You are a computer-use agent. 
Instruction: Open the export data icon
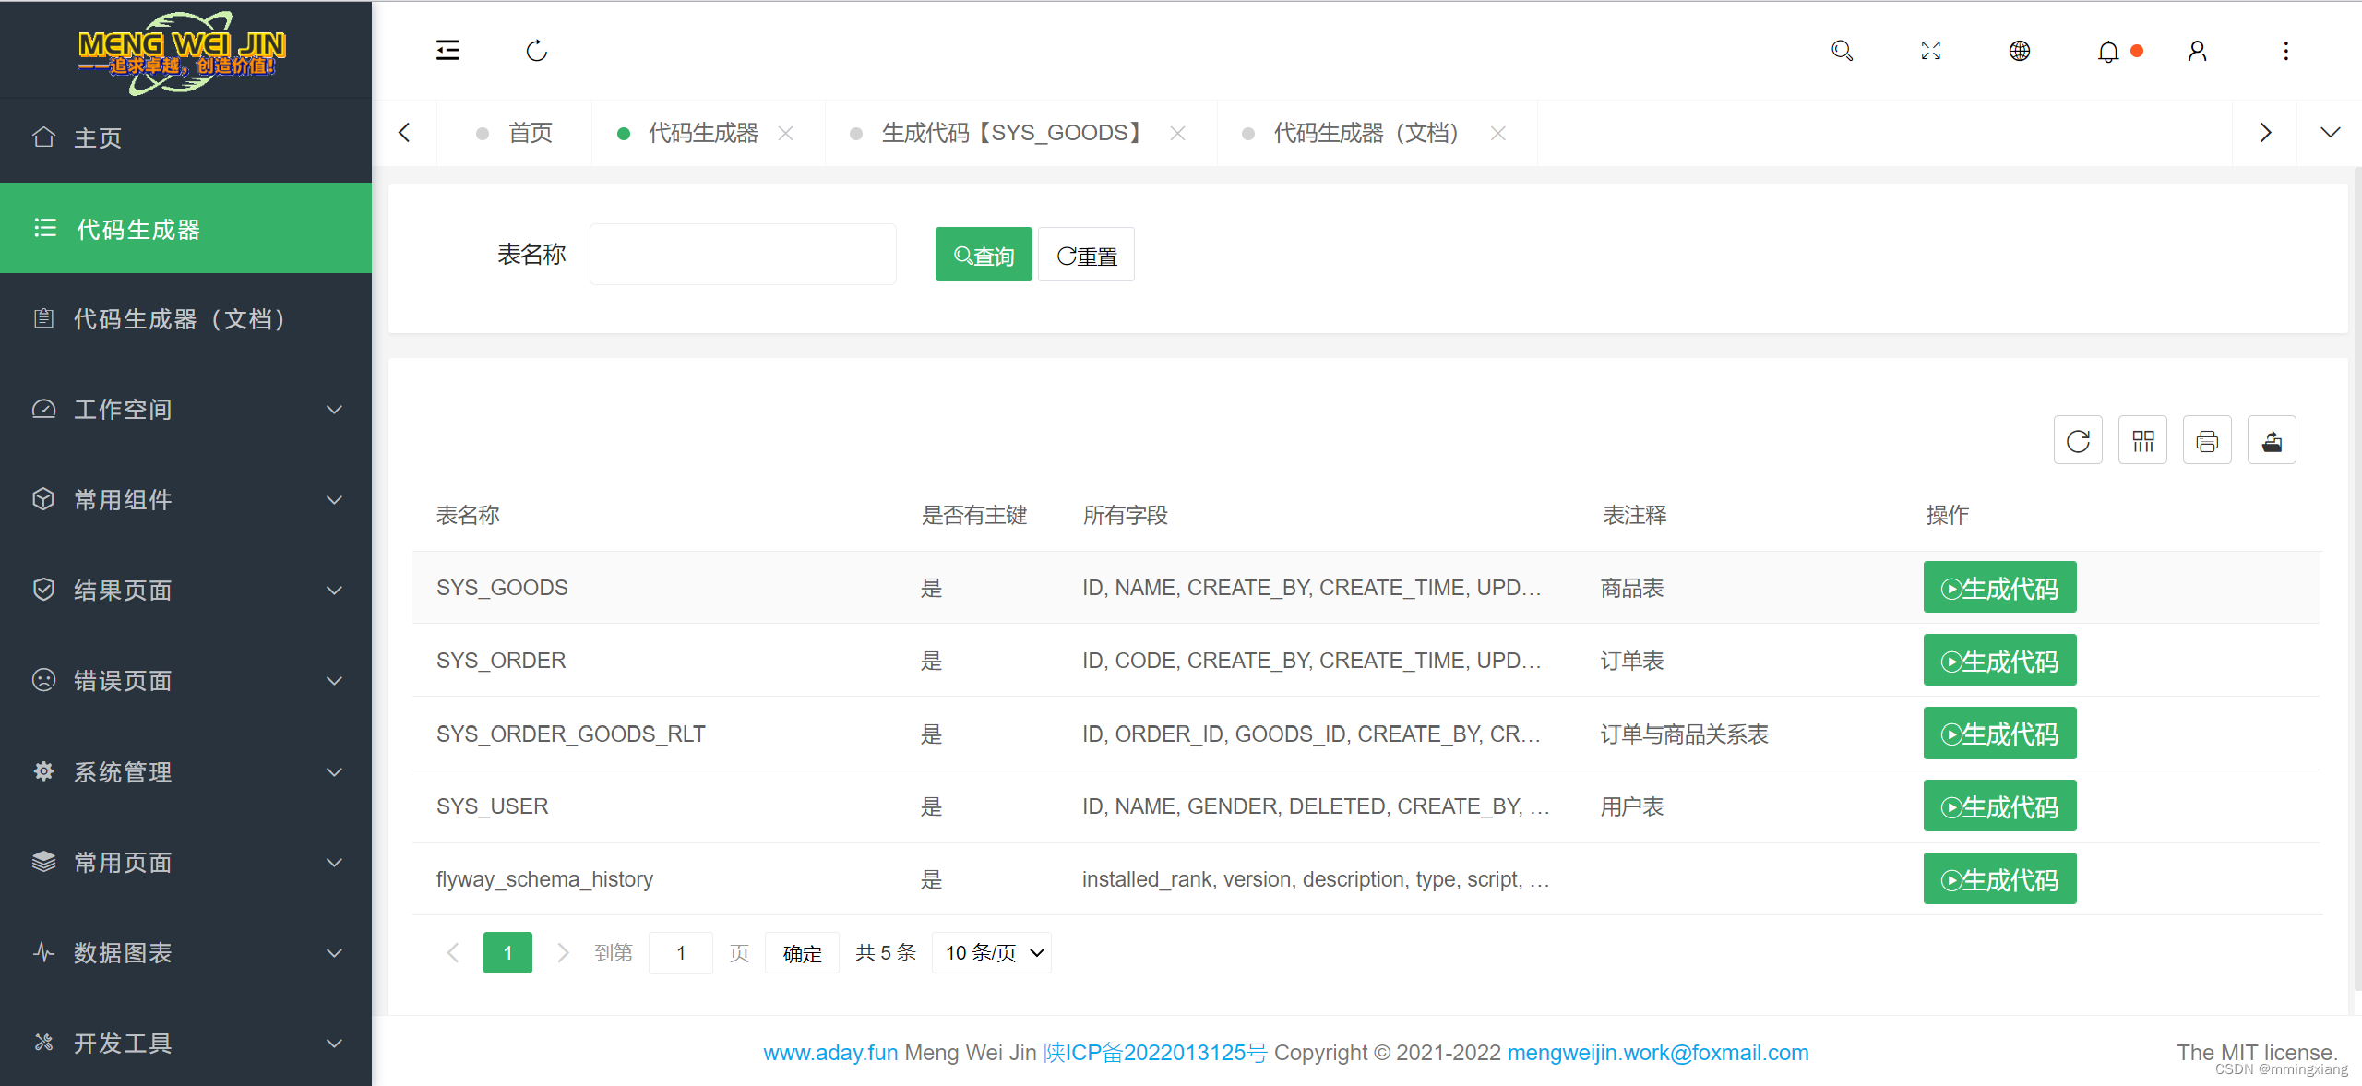click(x=2272, y=440)
